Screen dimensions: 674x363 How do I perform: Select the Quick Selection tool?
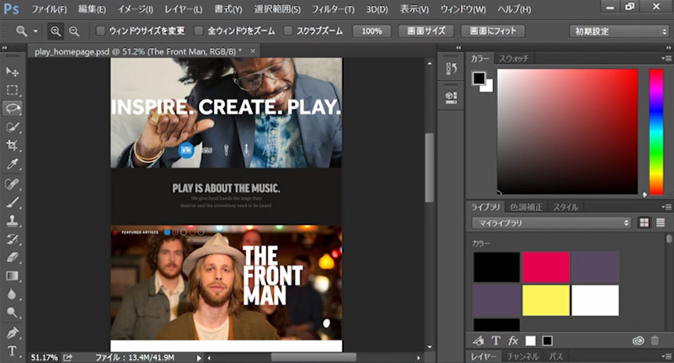(x=12, y=127)
